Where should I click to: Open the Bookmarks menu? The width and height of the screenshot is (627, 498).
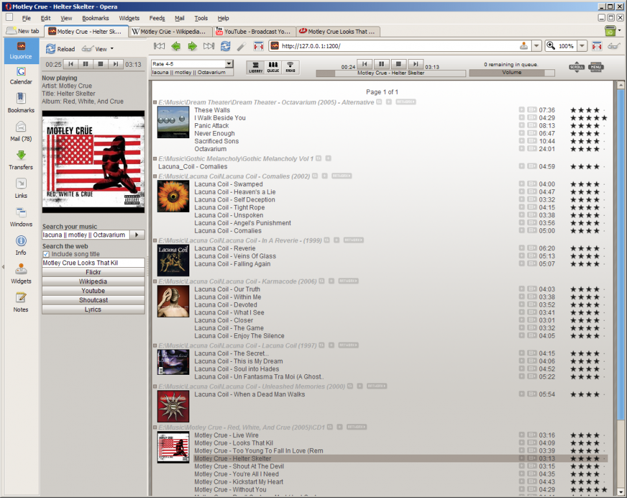95,18
